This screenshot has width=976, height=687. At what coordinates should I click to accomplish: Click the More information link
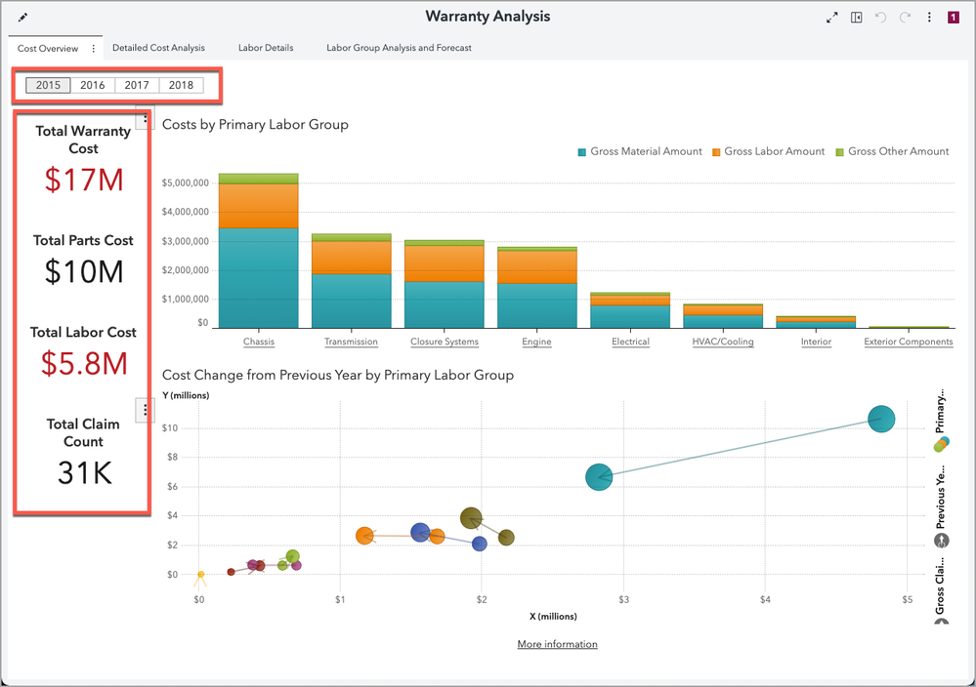557,644
